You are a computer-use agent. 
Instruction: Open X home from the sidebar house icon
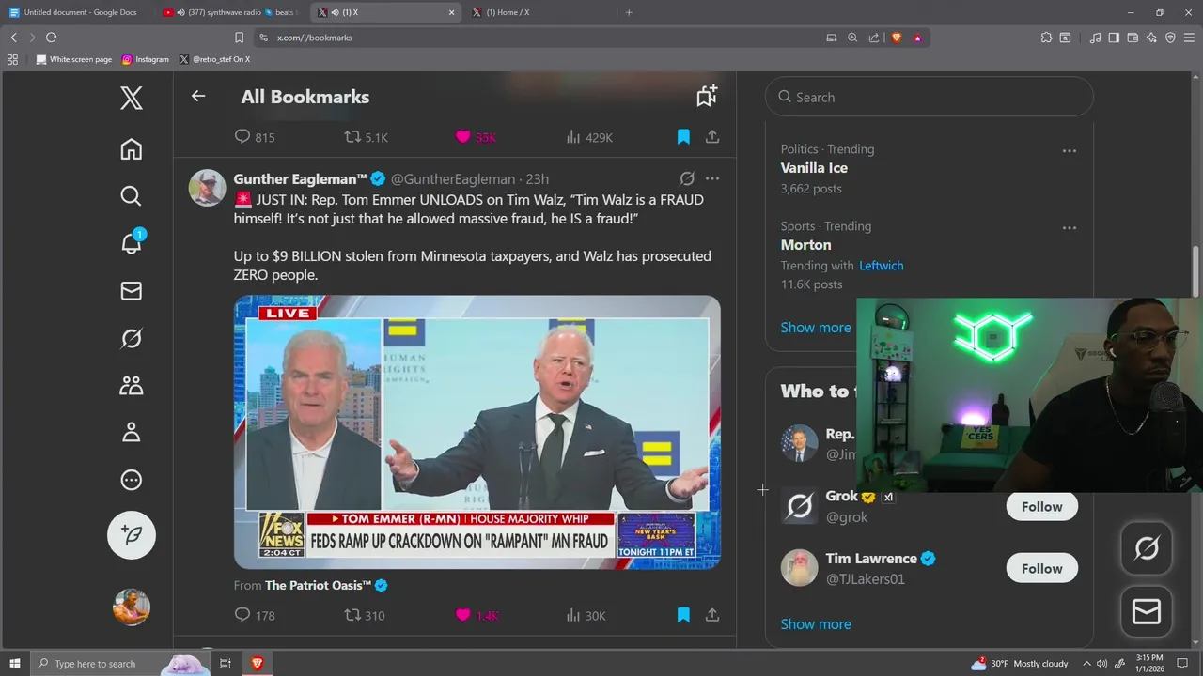coord(132,149)
